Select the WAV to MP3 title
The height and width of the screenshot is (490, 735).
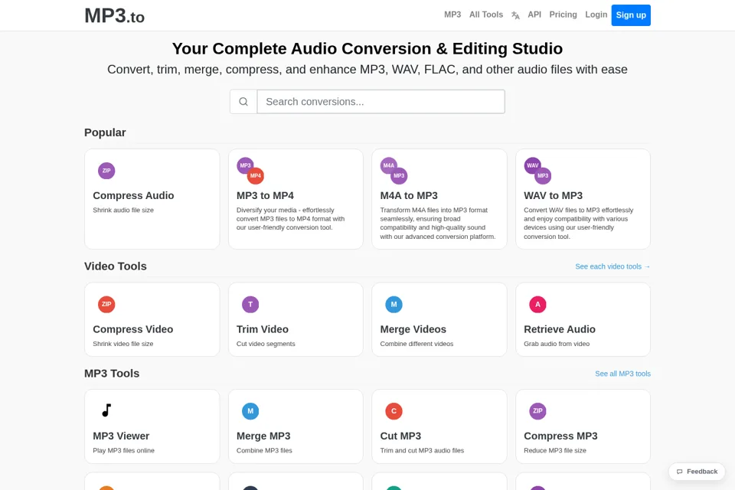[553, 195]
